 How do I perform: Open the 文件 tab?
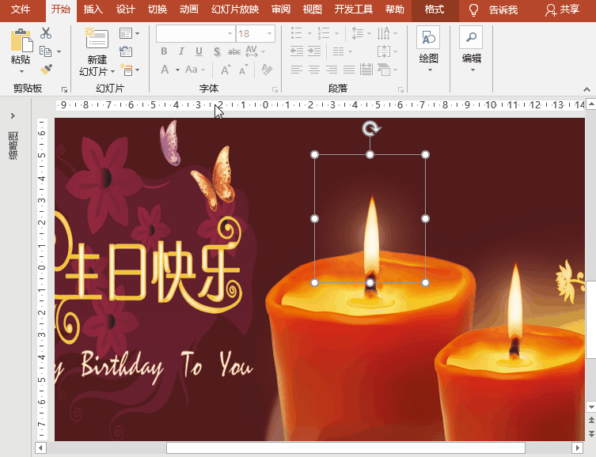20,9
